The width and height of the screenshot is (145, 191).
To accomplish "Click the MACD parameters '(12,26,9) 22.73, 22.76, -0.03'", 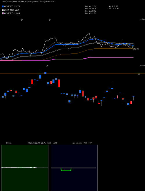I will pyautogui.click(x=39, y=143).
